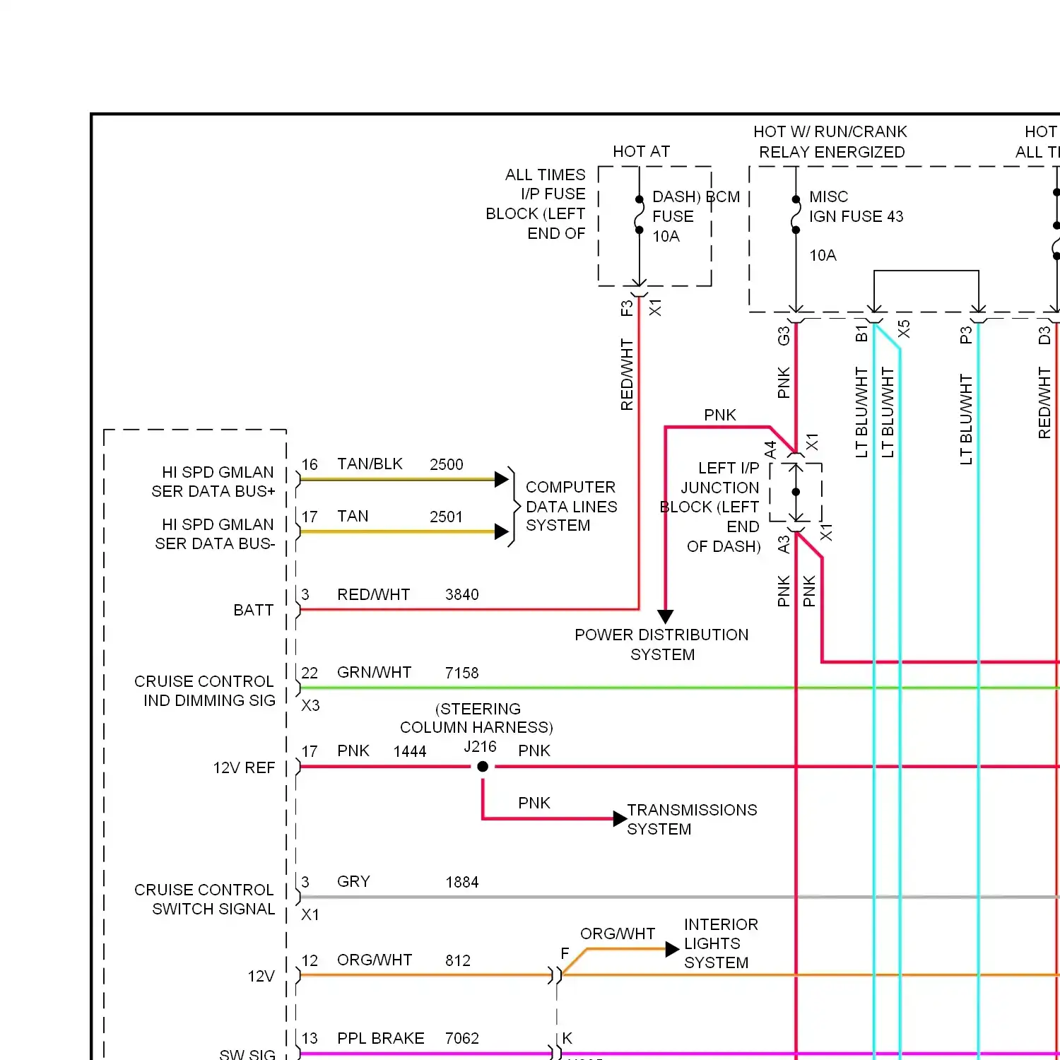
Task: Select the COMPUTER DATA LINES SYSTEM label
Action: pos(571,506)
